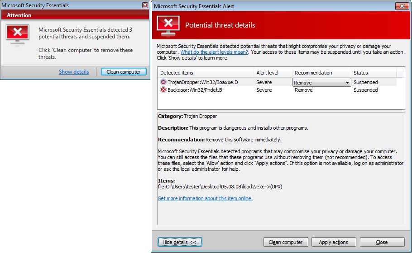Viewport: 412px width, 253px height.
Task: Click the 'Category: Trojan Dropper' text line
Action: pyautogui.click(x=187, y=116)
